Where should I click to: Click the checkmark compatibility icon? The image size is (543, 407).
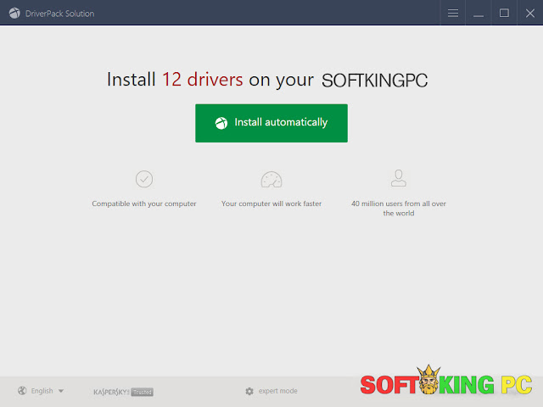pyautogui.click(x=144, y=179)
